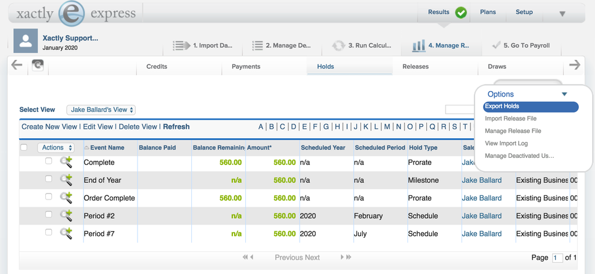Click the left arrow navigation icon
The width and height of the screenshot is (595, 274).
(x=17, y=65)
